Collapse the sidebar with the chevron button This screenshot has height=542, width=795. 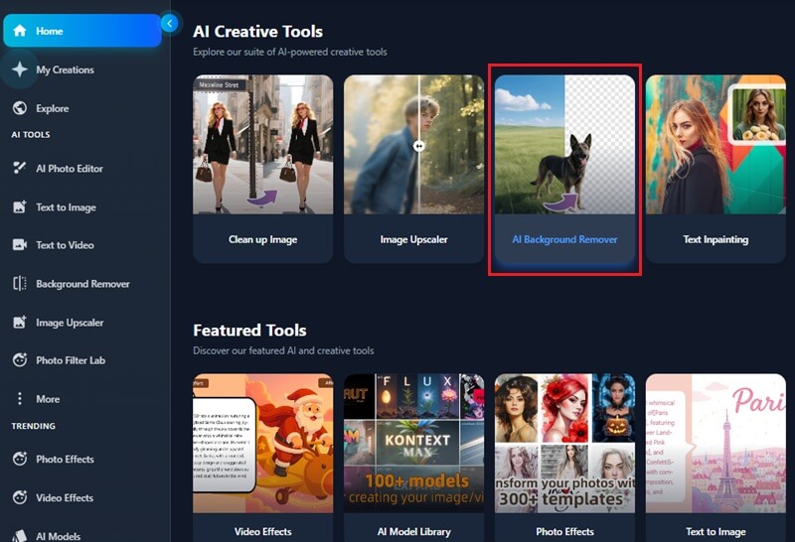coord(170,23)
